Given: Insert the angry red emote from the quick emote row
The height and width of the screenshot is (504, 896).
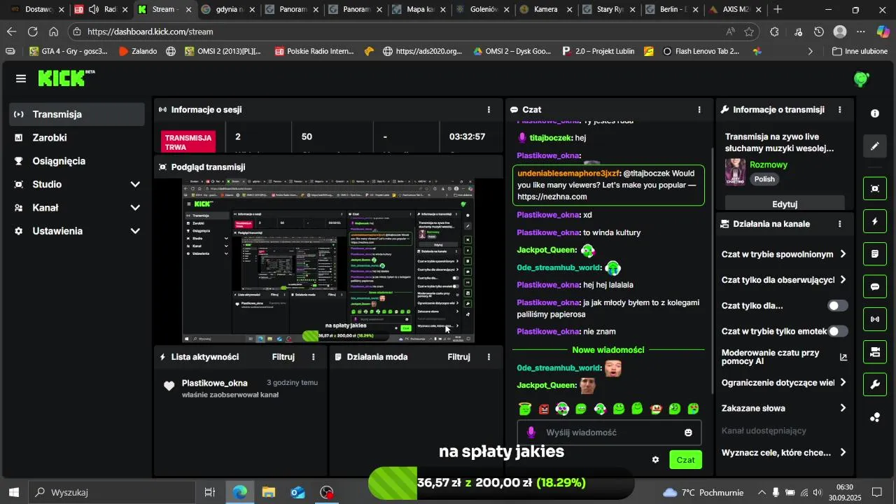Looking at the screenshot, I should coord(544,409).
